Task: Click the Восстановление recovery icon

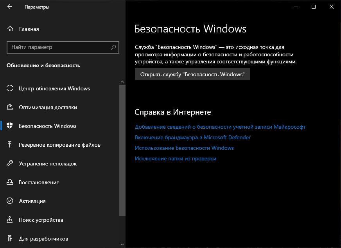Action: pyautogui.click(x=10, y=182)
